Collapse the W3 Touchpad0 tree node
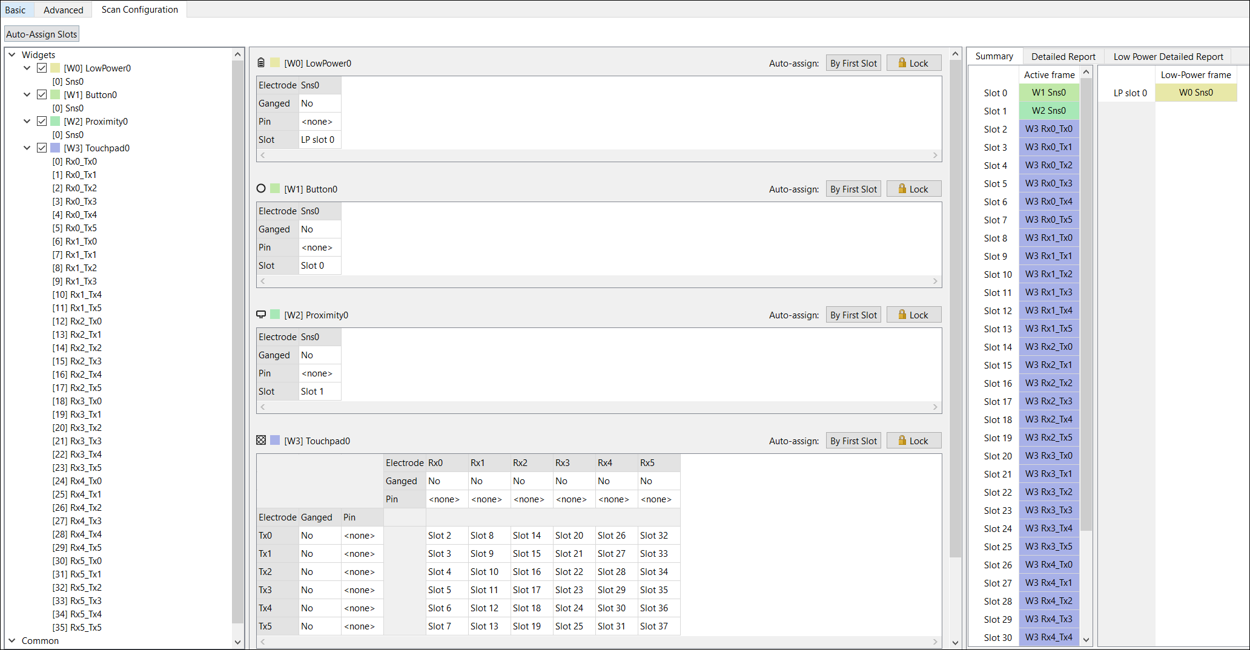1250x650 pixels. (27, 148)
